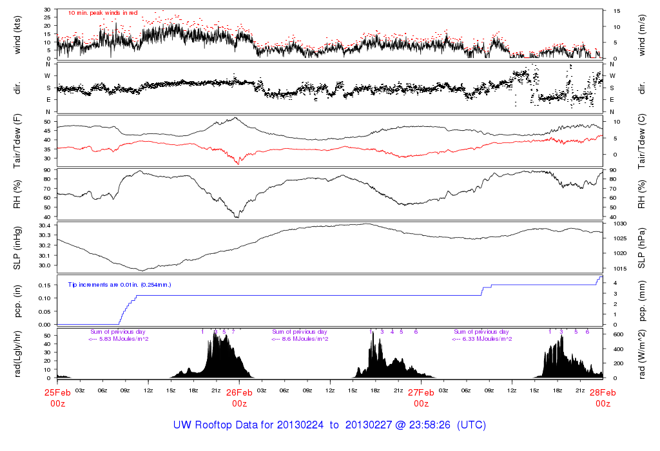The height and width of the screenshot is (451, 660).
Task: Select the "26Feb" date label
Action: coord(240,392)
